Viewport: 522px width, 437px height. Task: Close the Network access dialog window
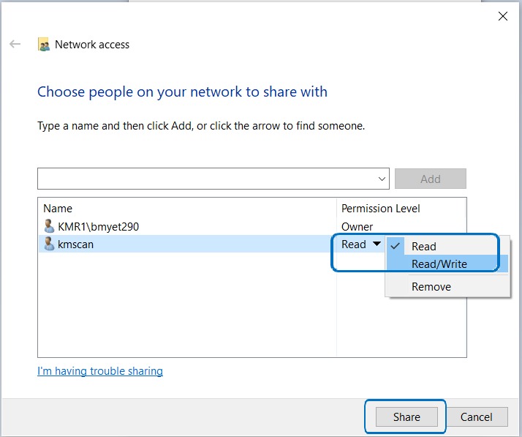[502, 16]
